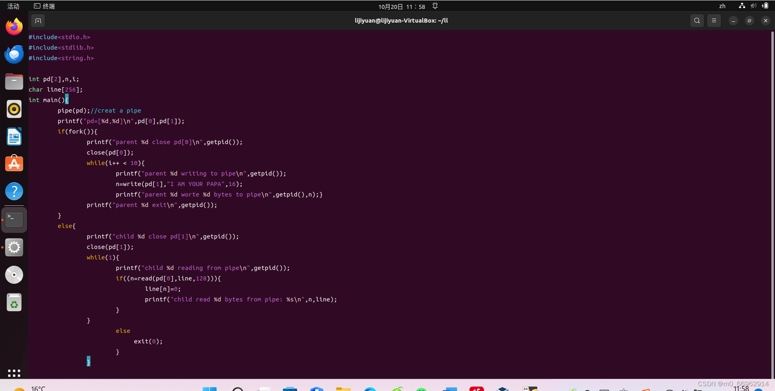The width and height of the screenshot is (775, 391).
Task: Click the 'int pd[2],n,i;' declaration
Action: point(54,79)
